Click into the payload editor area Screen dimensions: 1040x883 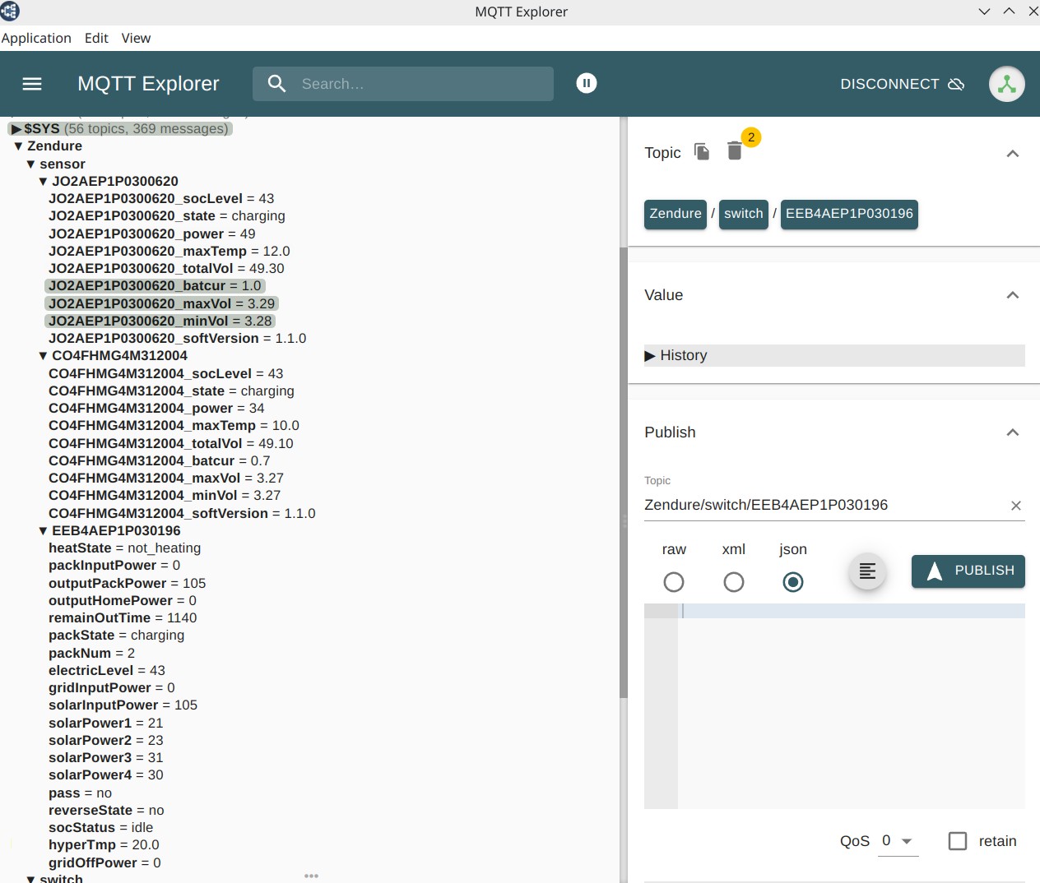852,707
